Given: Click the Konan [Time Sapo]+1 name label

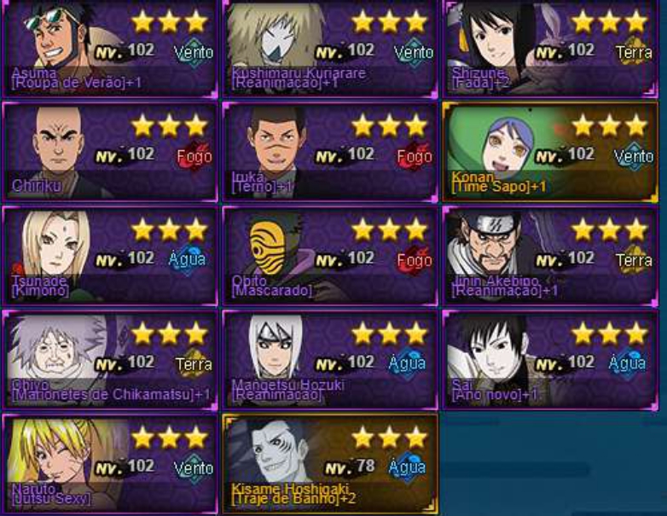Looking at the screenshot, I should (499, 182).
